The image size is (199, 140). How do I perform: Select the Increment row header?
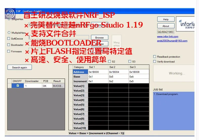80,81
